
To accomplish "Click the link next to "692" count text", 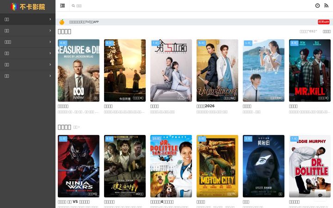I will 327,31.
